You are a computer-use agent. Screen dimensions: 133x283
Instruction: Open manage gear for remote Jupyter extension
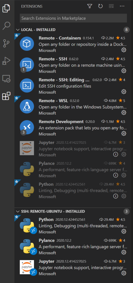tap(124, 273)
